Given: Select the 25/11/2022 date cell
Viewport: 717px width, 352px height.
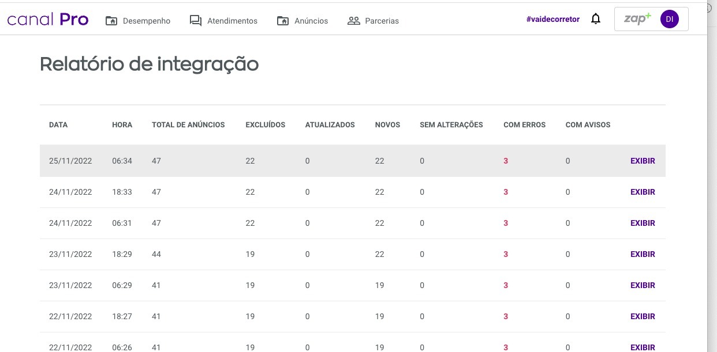Looking at the screenshot, I should pos(70,161).
